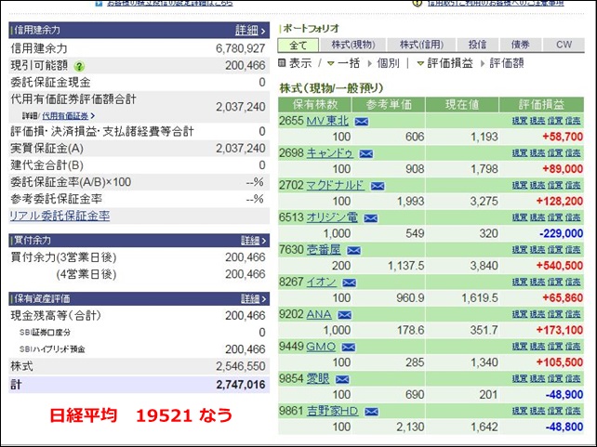Select the オリジン電 loss -229,000
The height and width of the screenshot is (447, 597).
[562, 233]
